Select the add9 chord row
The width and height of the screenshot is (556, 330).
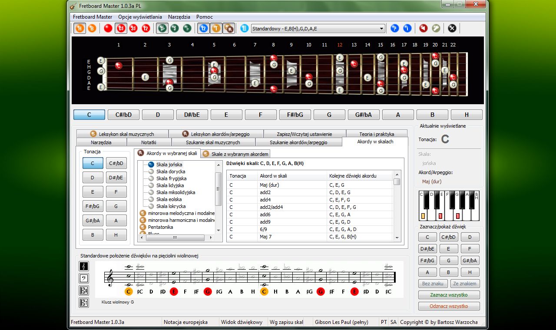click(310, 222)
